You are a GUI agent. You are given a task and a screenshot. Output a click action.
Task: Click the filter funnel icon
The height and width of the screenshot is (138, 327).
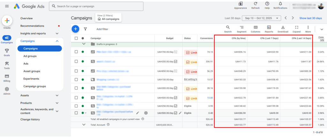(x=85, y=29)
